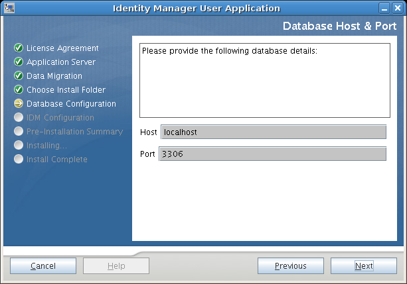Click the Install Complete step bullet
Screen dimensions: 407x284
pyautogui.click(x=19, y=160)
